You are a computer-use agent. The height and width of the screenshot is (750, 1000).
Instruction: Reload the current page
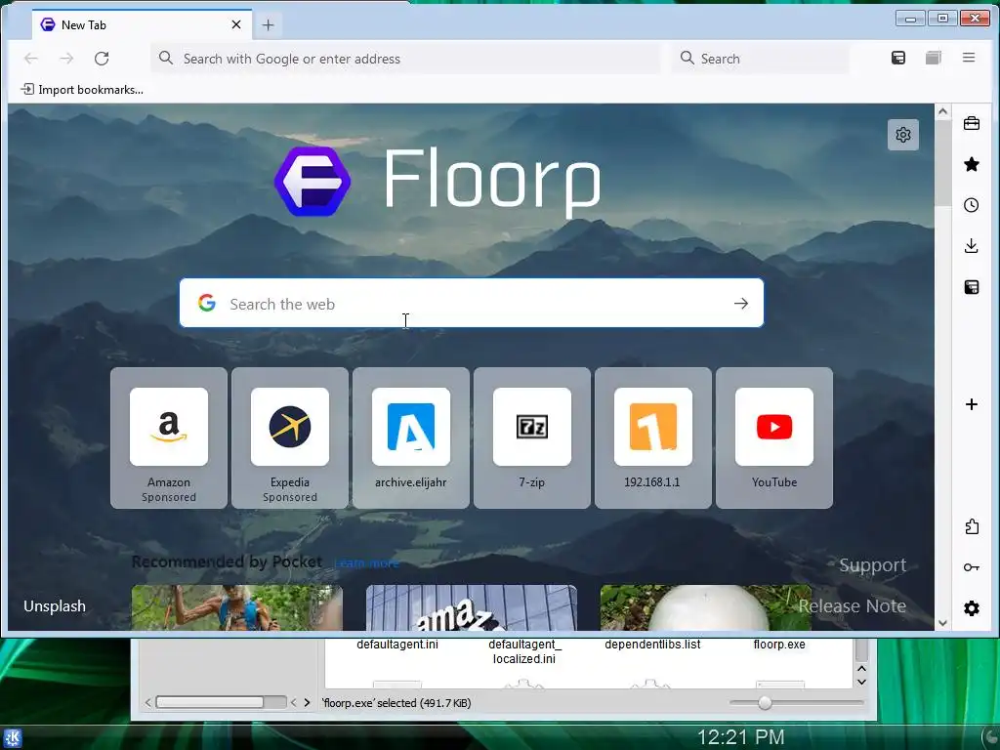[102, 59]
